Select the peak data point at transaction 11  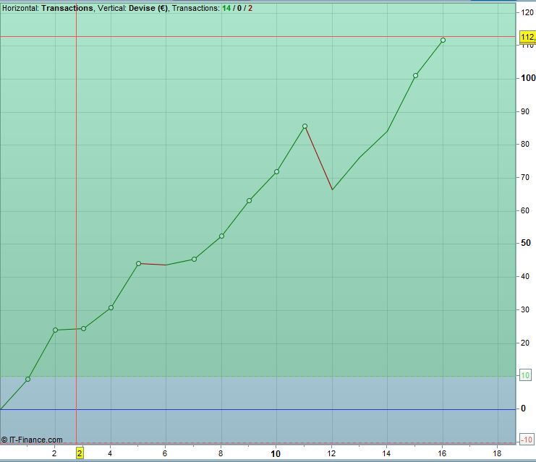[x=305, y=126]
